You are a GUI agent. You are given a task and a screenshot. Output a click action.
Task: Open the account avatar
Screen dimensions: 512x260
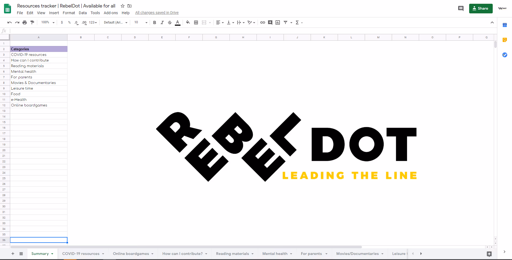(x=503, y=9)
